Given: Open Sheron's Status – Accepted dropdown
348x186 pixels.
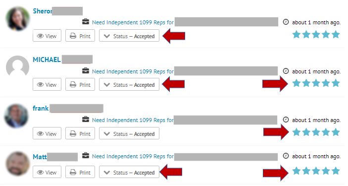Looking at the screenshot, I should point(129,36).
